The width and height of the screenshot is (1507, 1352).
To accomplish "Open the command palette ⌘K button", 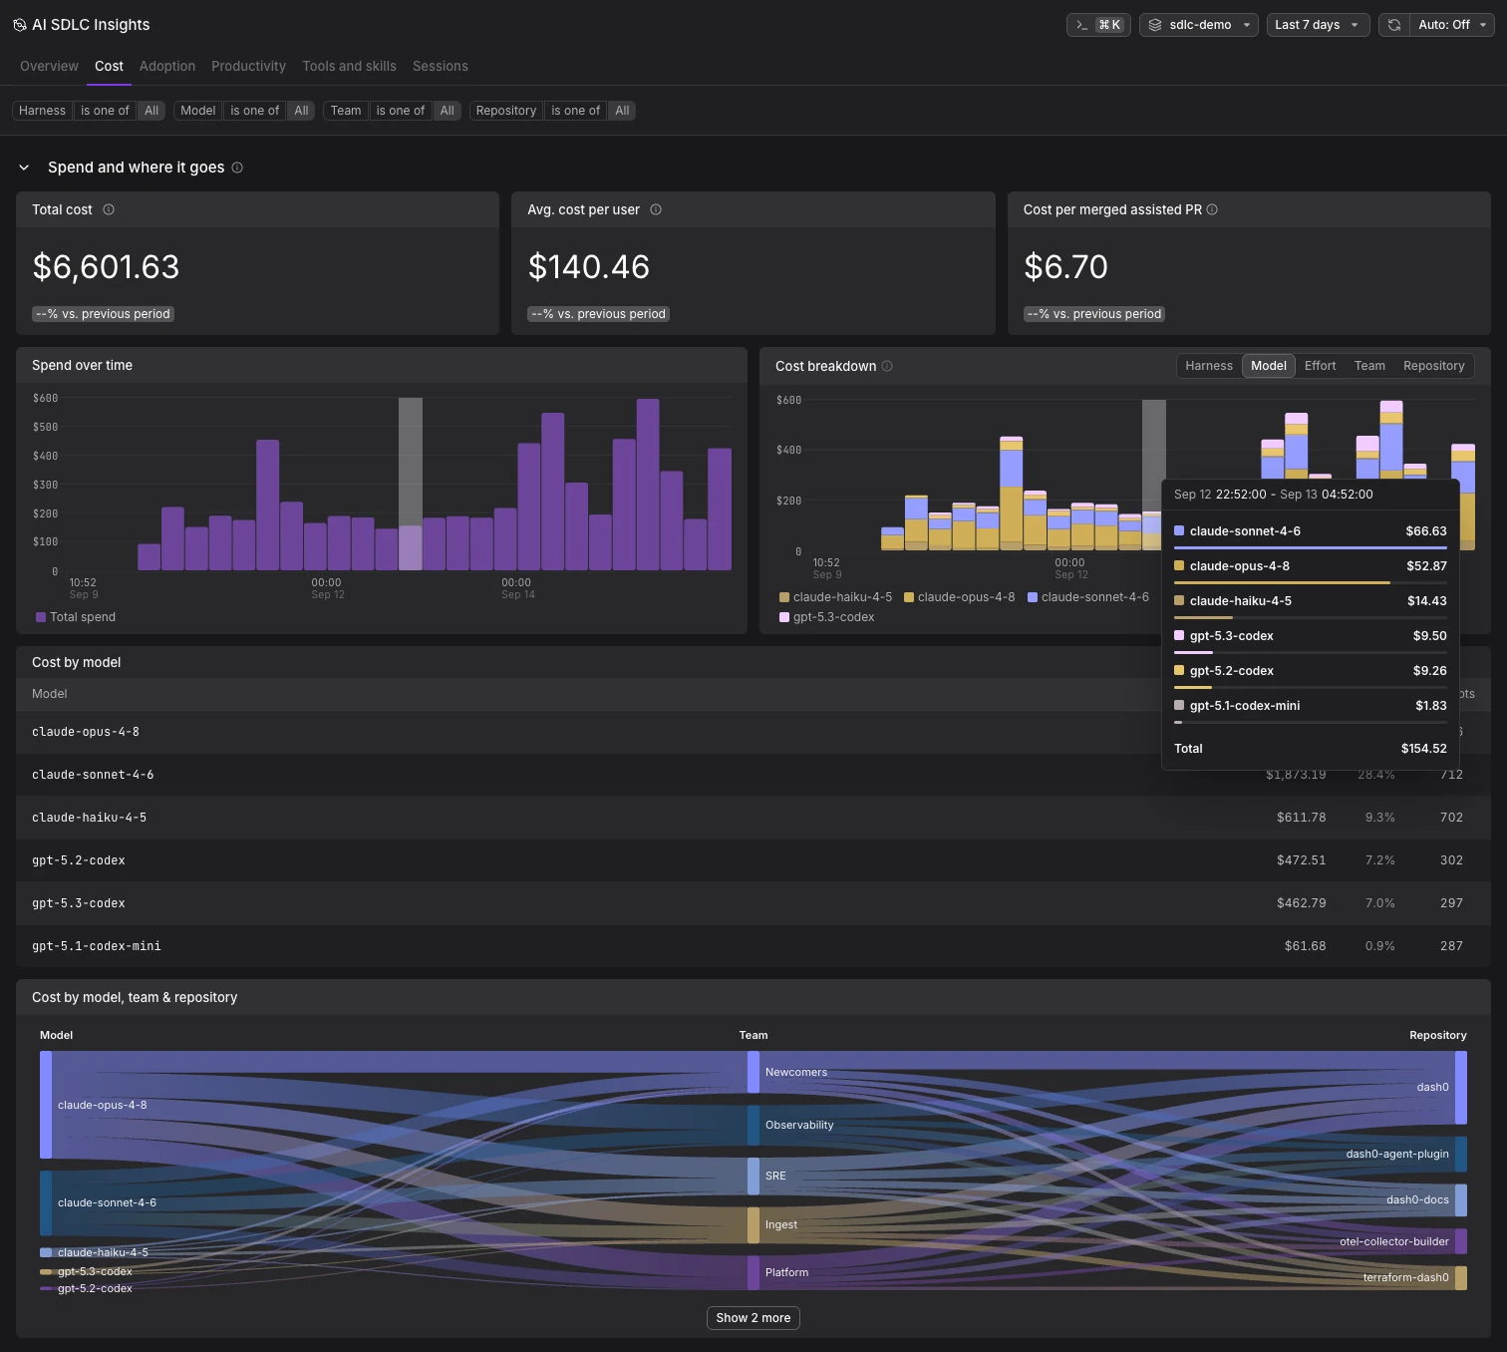I will point(1098,25).
